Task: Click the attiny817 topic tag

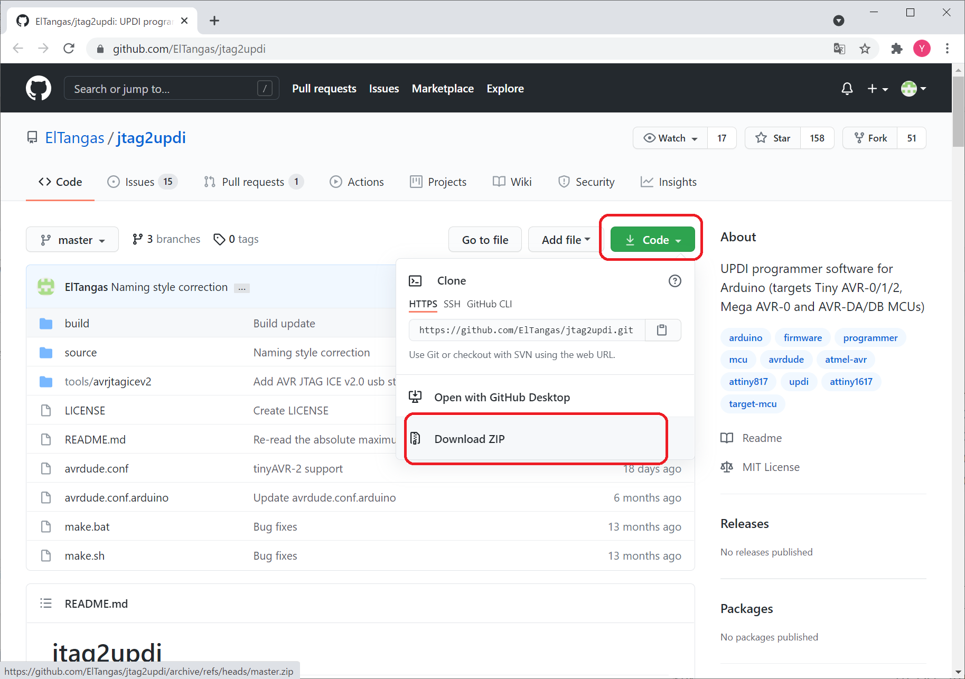Action: (x=748, y=382)
